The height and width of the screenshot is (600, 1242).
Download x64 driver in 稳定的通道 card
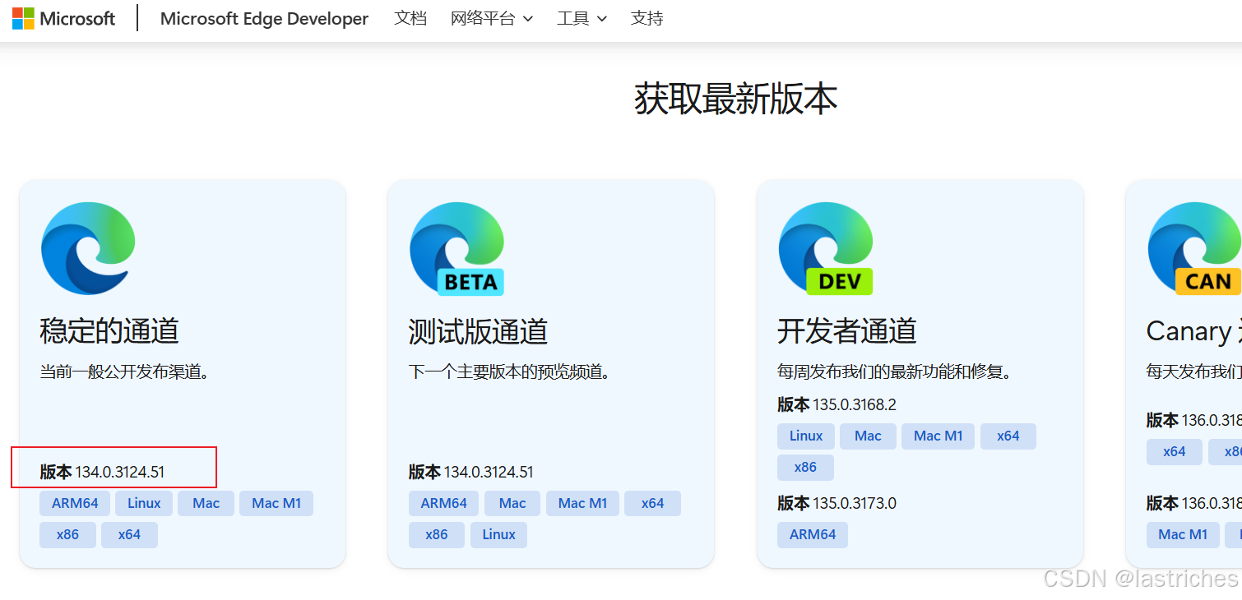pyautogui.click(x=129, y=534)
